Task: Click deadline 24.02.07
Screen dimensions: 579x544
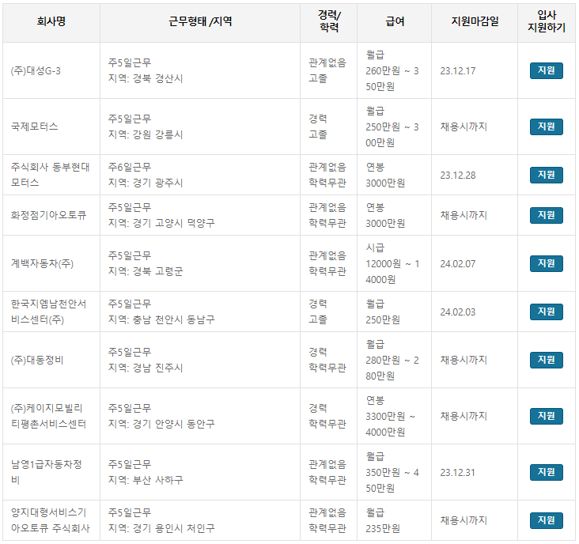Action: pos(458,264)
